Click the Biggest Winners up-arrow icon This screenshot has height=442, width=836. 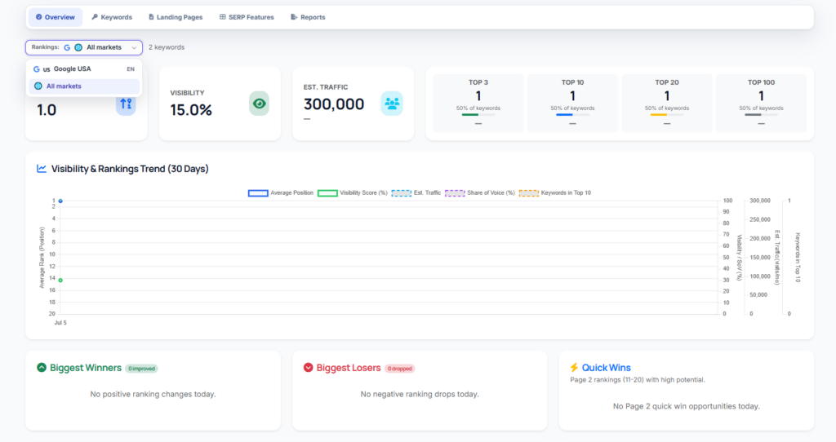[42, 368]
